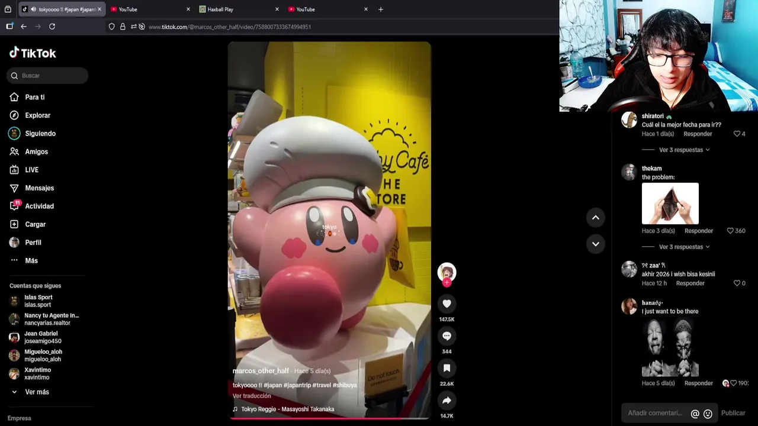Open marcos_other_half profile link
The width and height of the screenshot is (758, 426).
261,371
